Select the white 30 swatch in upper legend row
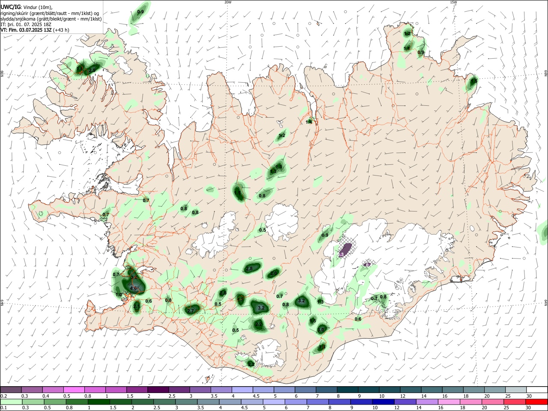The width and height of the screenshot is (548, 411). click(x=536, y=390)
